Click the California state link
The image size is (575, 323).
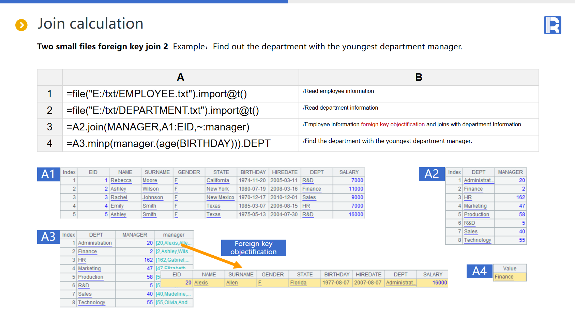coord(217,180)
